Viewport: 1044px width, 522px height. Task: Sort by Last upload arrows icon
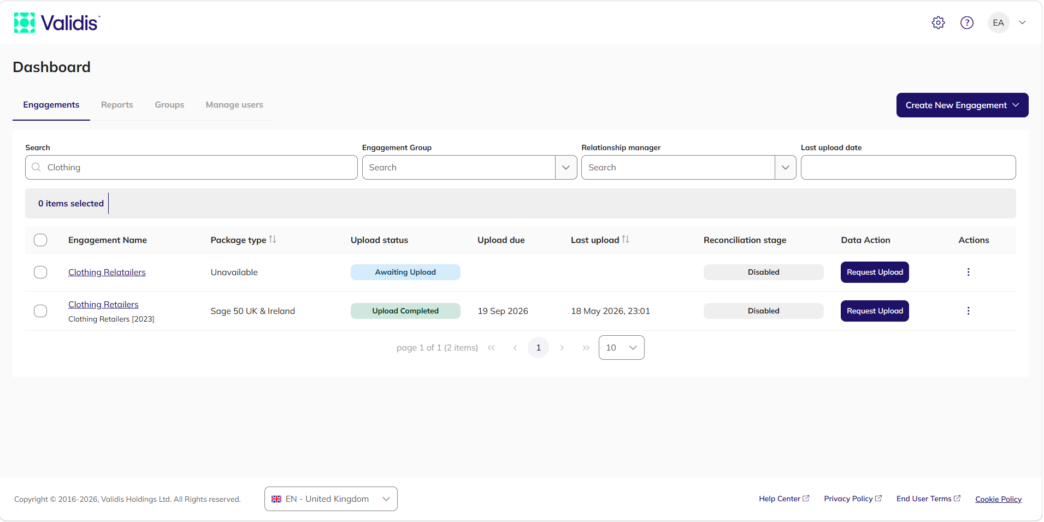click(x=626, y=240)
